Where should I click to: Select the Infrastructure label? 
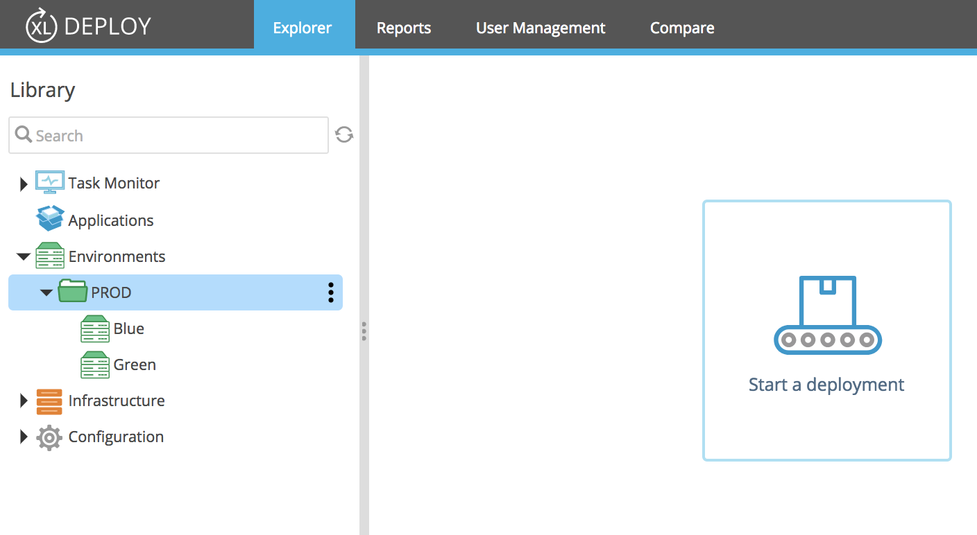117,401
